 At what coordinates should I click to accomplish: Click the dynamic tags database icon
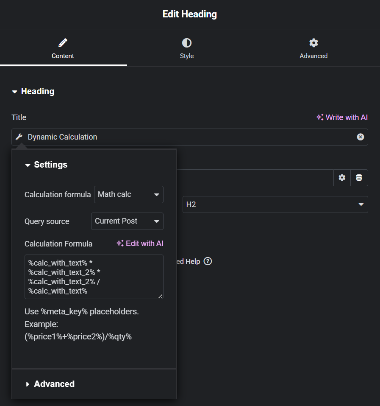point(359,178)
